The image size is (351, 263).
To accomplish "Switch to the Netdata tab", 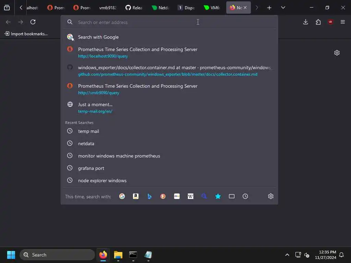I will click(160, 8).
